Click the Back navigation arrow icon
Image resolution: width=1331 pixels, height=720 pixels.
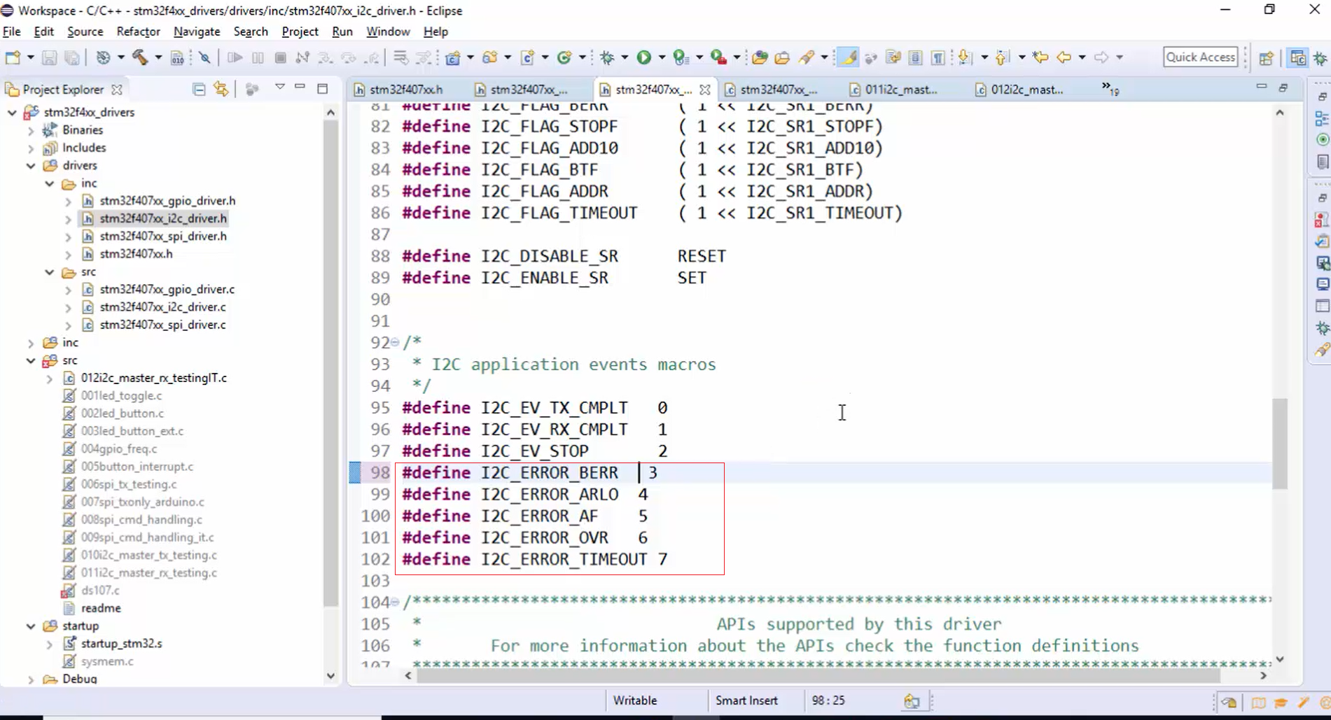tap(1064, 57)
